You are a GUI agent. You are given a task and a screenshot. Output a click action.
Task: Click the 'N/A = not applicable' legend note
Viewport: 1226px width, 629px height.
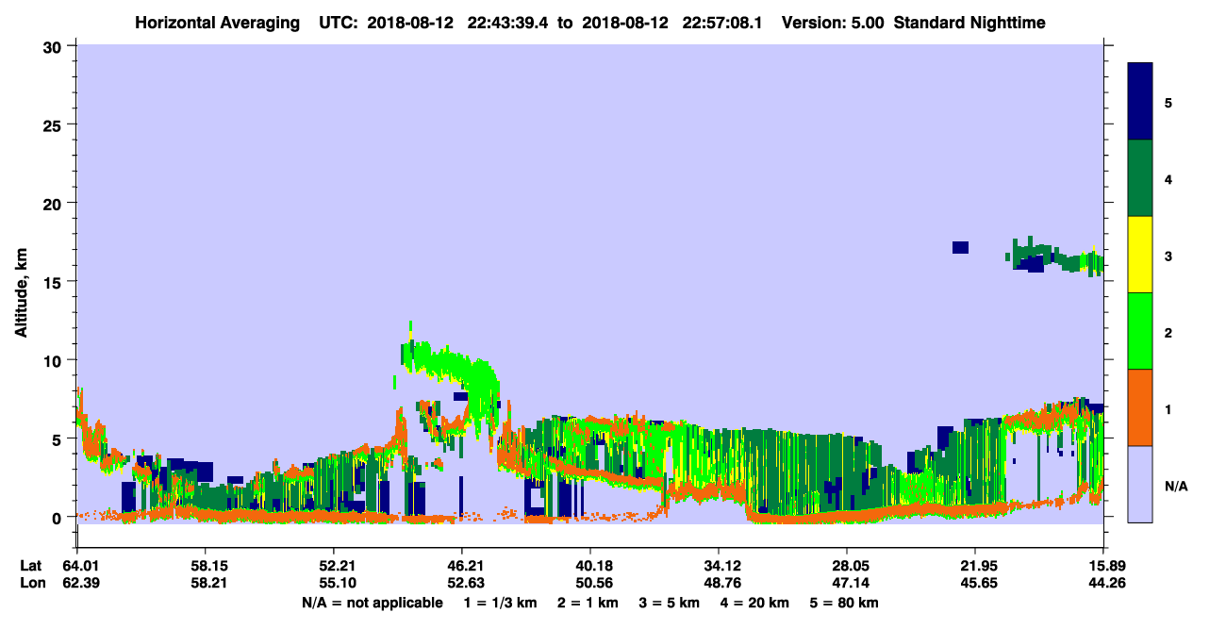point(372,603)
